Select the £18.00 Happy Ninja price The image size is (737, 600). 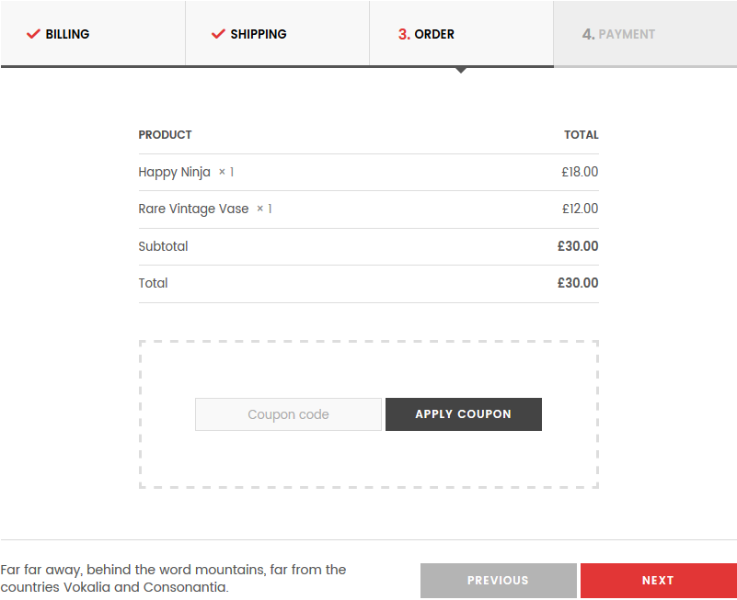coord(580,172)
